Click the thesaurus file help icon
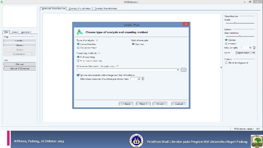Image resolution: width=263 pixels, height=148 pixels. pos(118,66)
